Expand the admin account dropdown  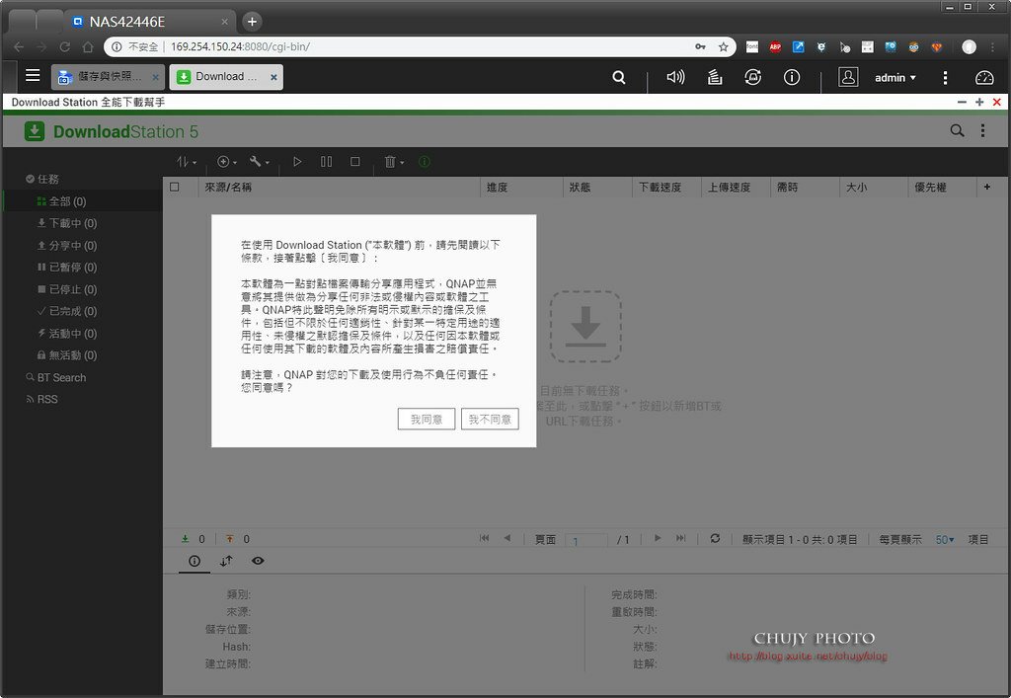click(894, 78)
